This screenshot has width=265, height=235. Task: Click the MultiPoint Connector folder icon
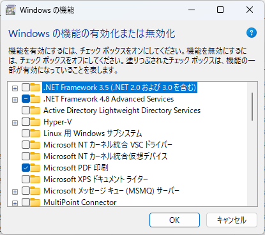[x=35, y=202]
